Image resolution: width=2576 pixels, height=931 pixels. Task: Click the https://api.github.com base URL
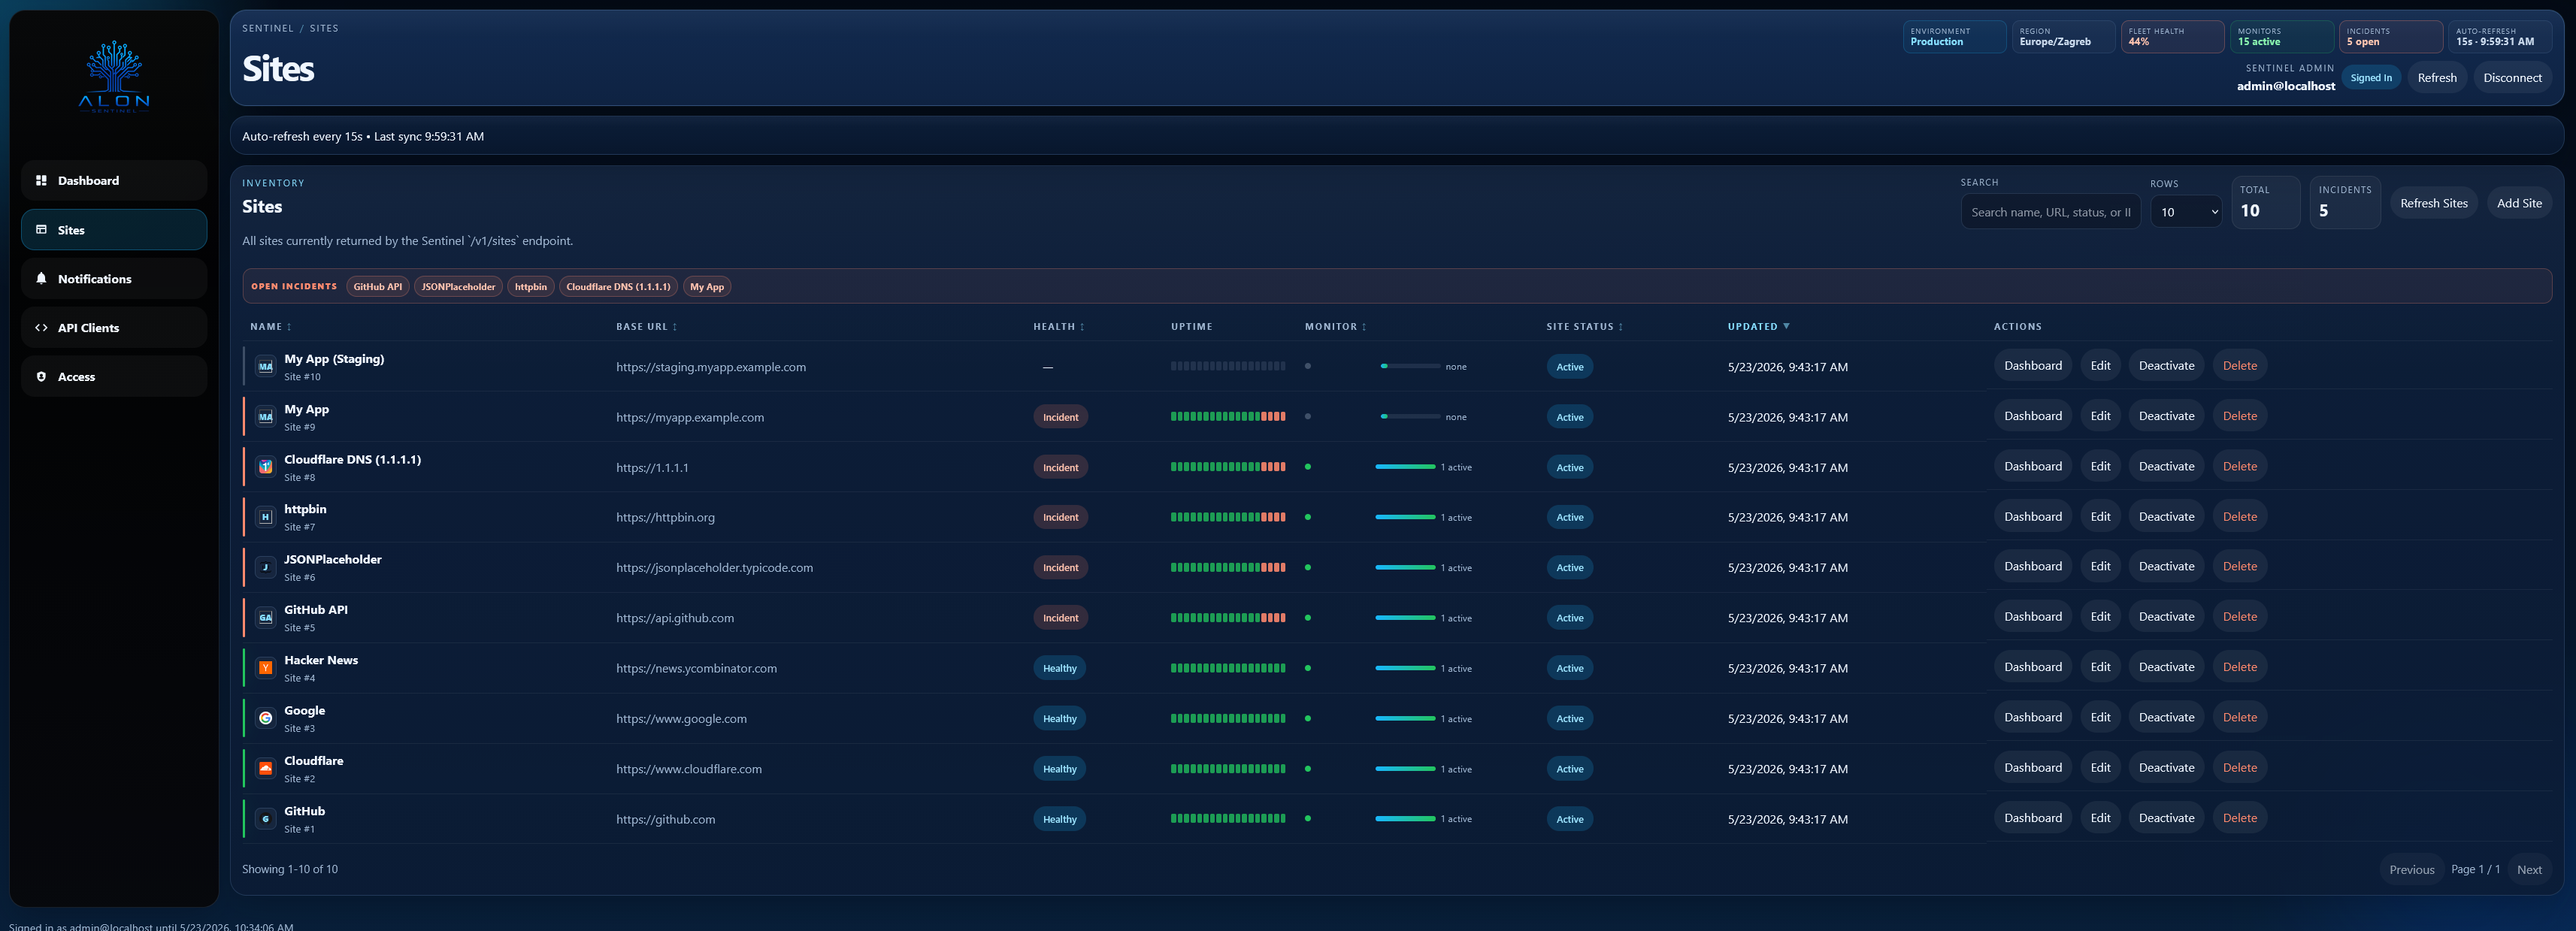click(x=675, y=618)
